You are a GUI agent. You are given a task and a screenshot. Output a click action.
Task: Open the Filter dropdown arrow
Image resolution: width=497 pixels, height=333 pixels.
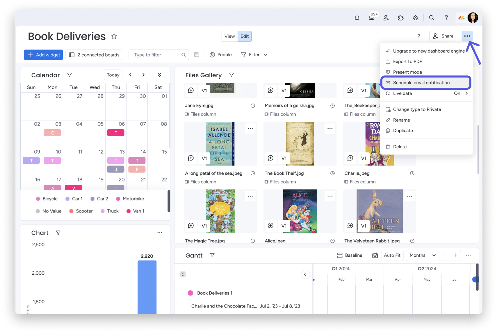266,55
